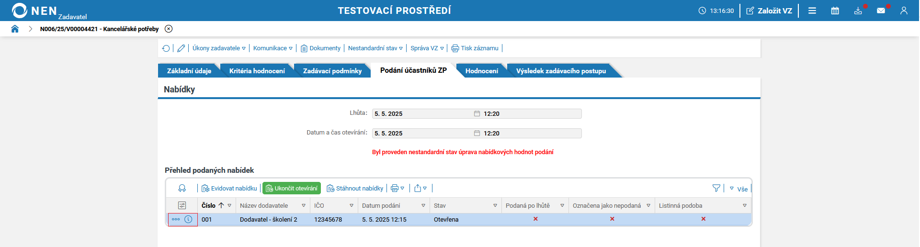Image resolution: width=920 pixels, height=247 pixels.
Task: Open the Název dodavatele column filter arrow
Action: coord(304,206)
